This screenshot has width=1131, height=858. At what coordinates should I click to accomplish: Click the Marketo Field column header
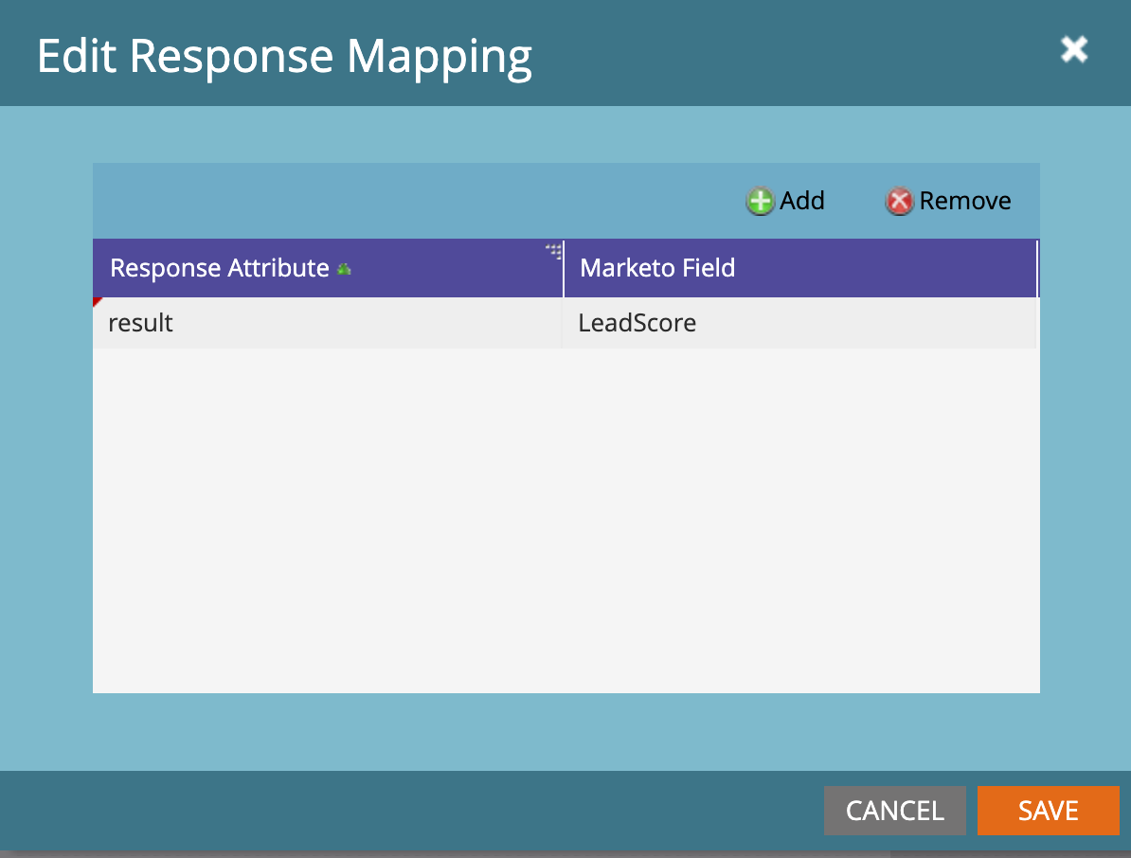[800, 268]
